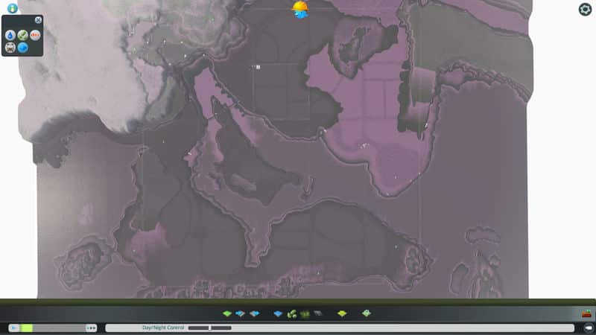
Task: Click the Day/Night Control label
Action: coord(162,328)
